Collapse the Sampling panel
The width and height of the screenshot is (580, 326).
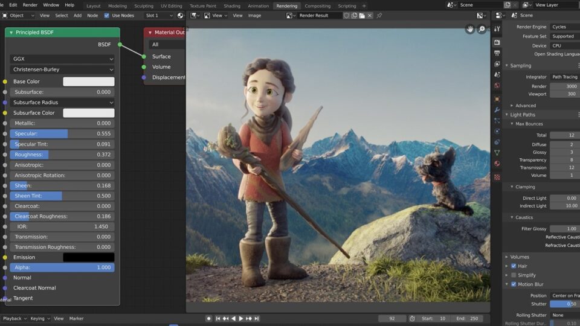507,65
